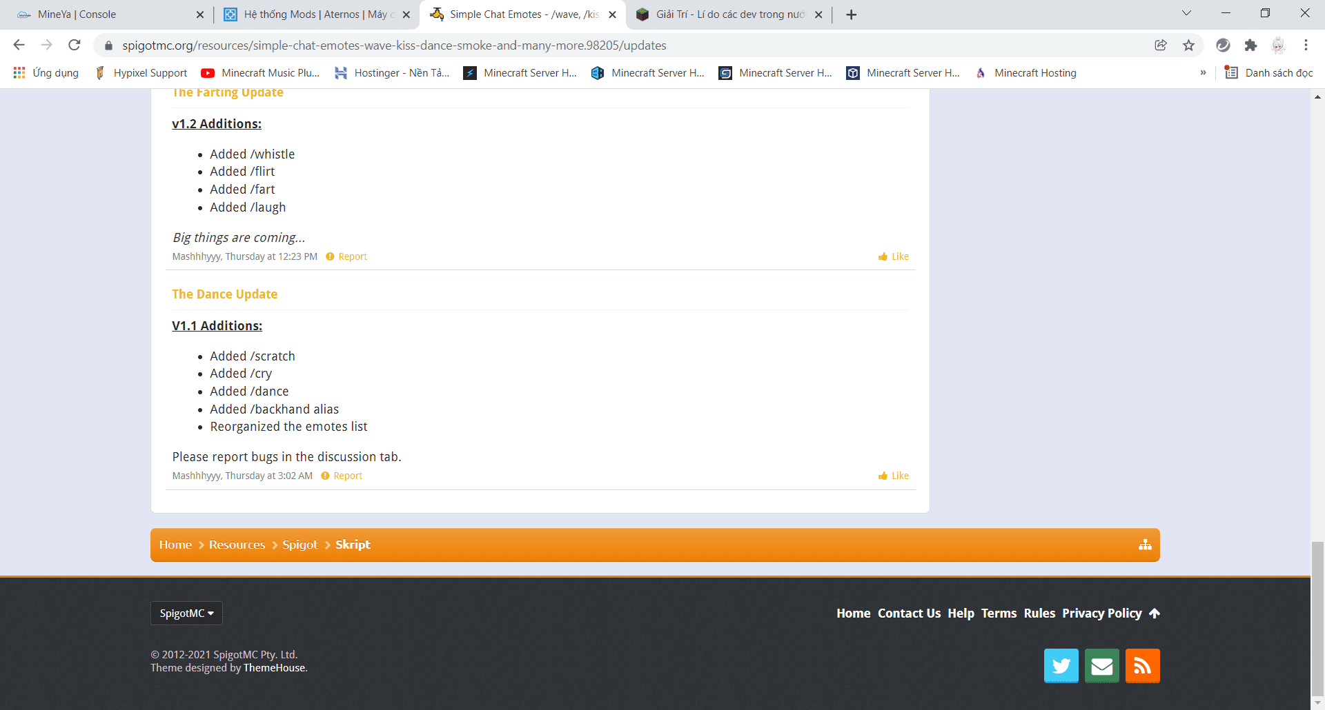Open The Dance Update title link
The height and width of the screenshot is (710, 1325).
click(224, 294)
